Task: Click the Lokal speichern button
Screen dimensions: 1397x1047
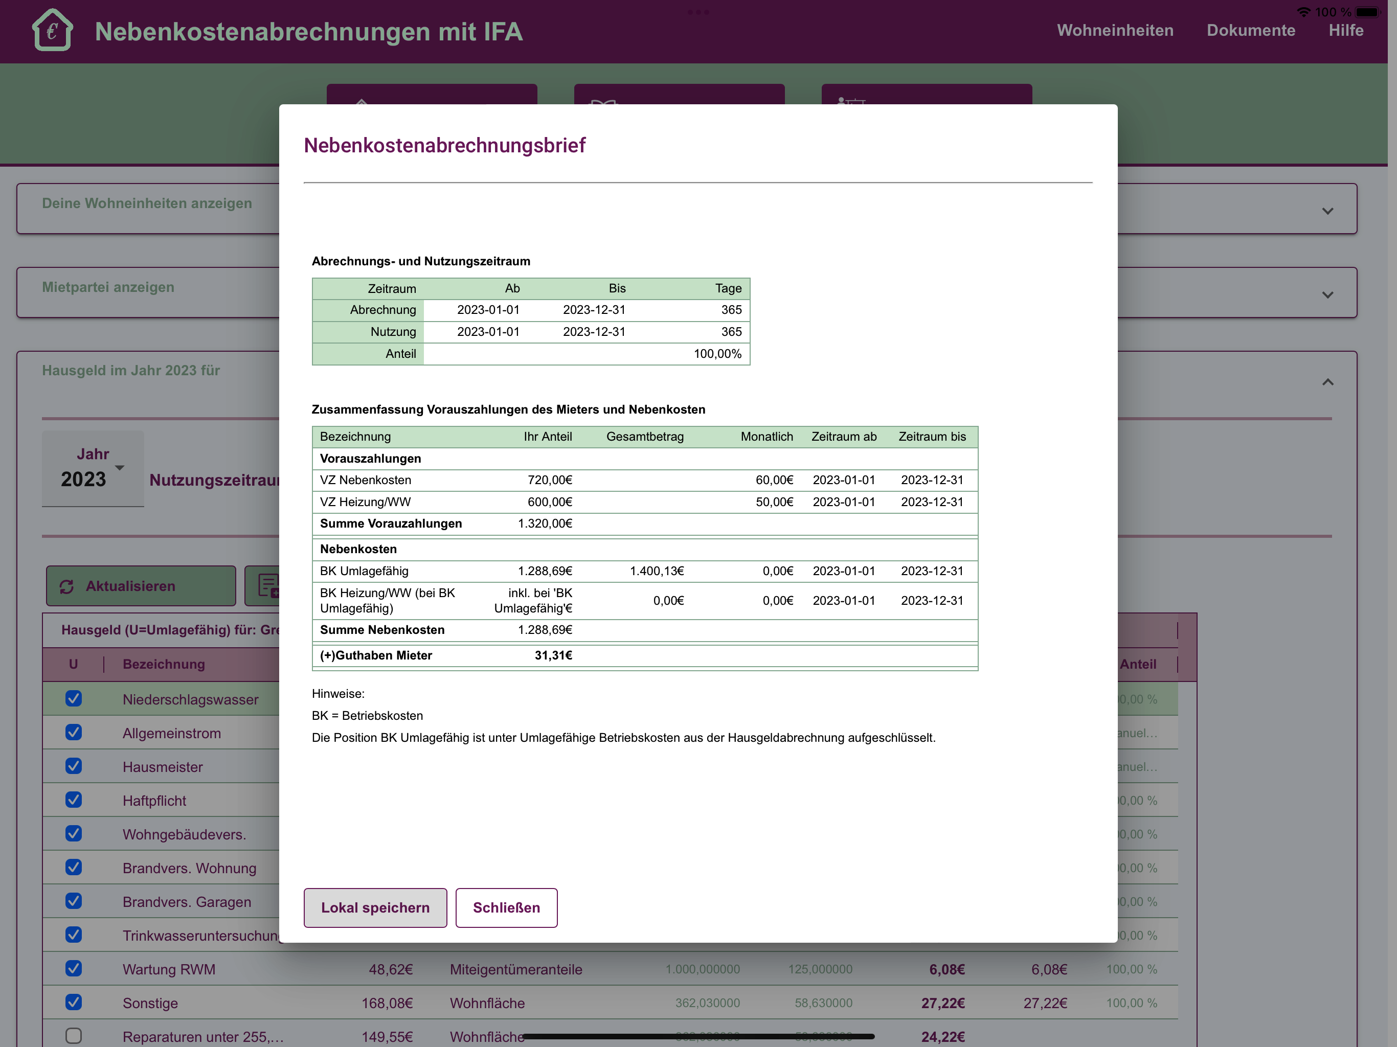Action: 375,907
